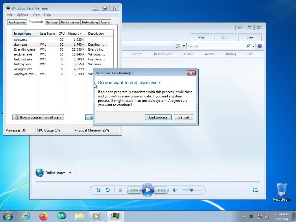Select the taskhost.exe process row
296x222 pixels.
pyautogui.click(x=60, y=59)
